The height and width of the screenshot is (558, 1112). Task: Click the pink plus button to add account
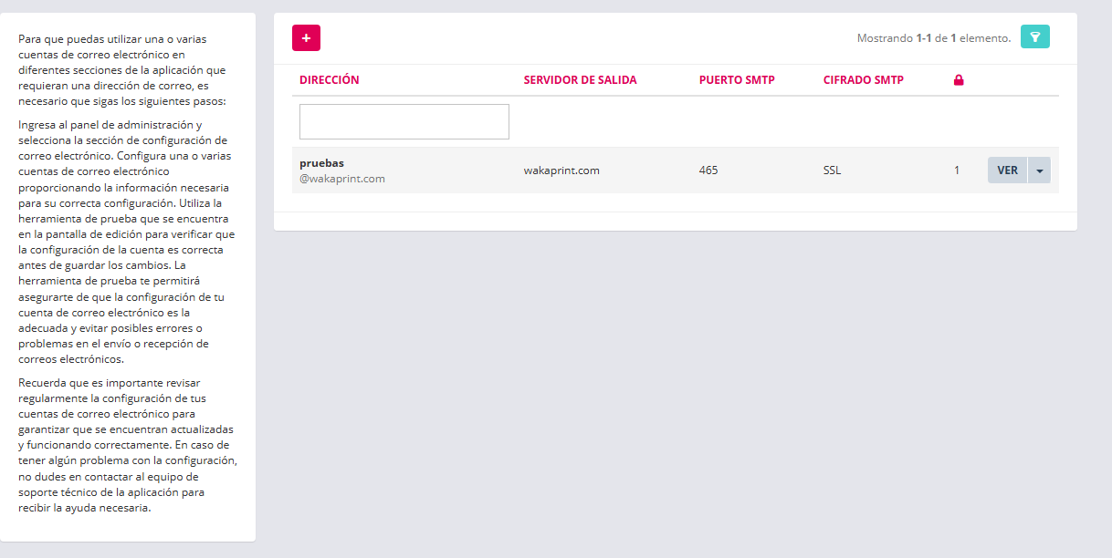[x=306, y=37]
